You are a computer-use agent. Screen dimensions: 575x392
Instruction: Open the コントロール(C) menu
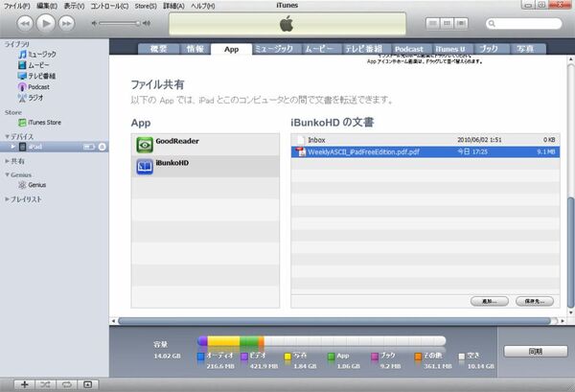tap(109, 6)
